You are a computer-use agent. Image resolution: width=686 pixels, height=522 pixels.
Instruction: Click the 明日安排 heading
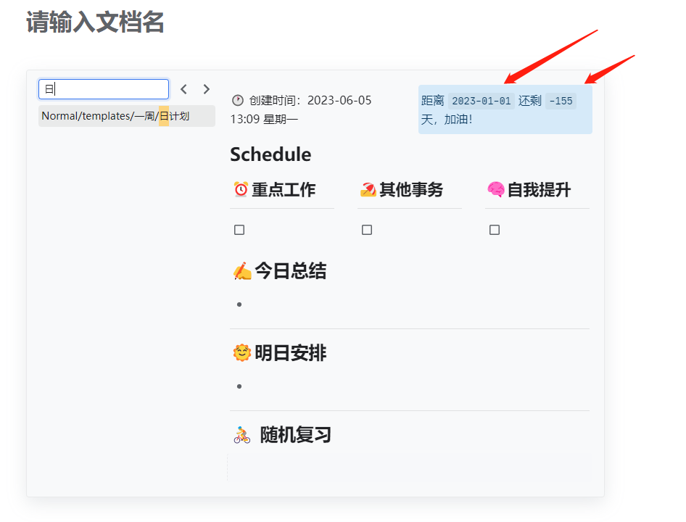(291, 352)
